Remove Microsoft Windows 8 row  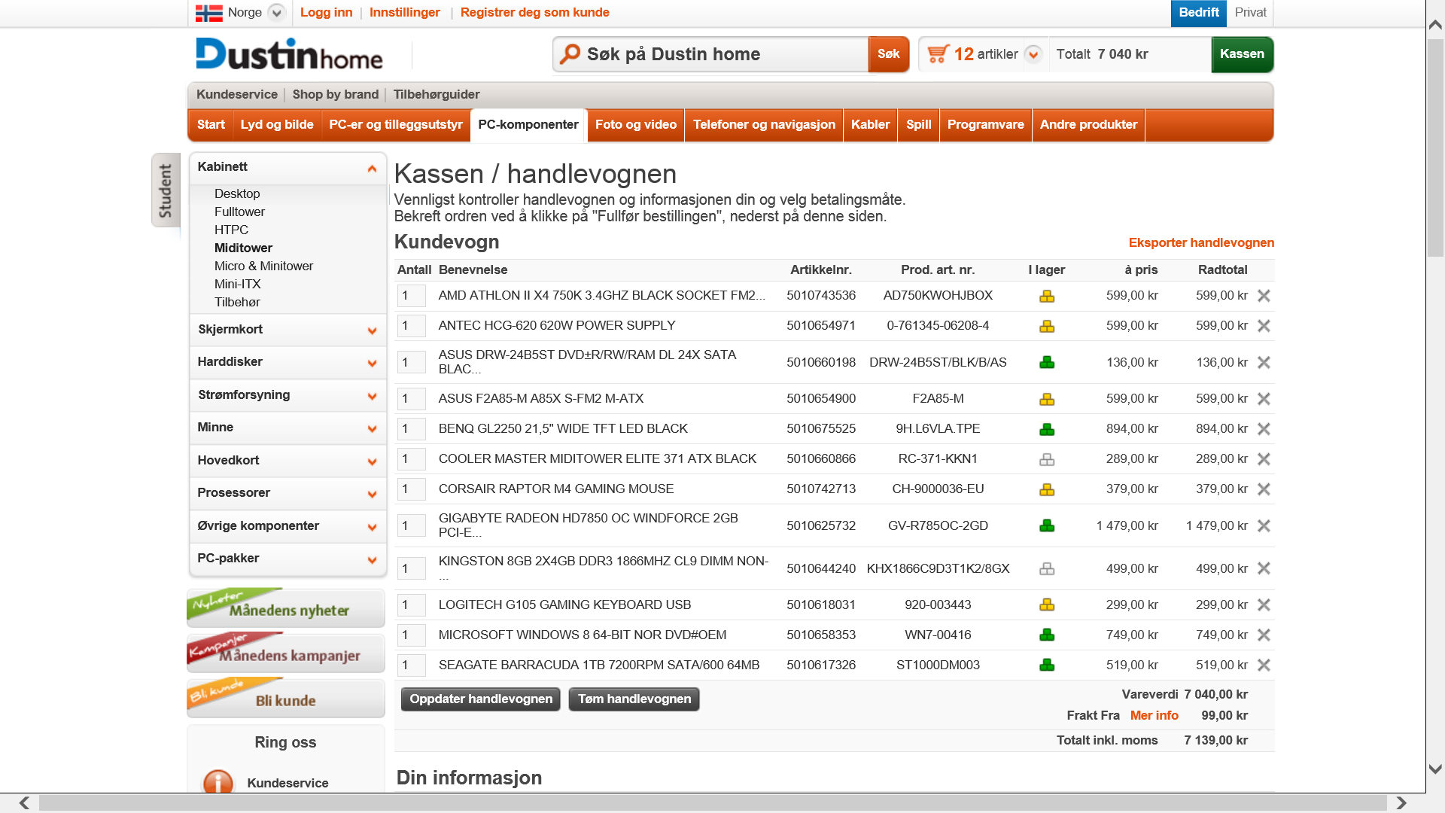pos(1264,635)
